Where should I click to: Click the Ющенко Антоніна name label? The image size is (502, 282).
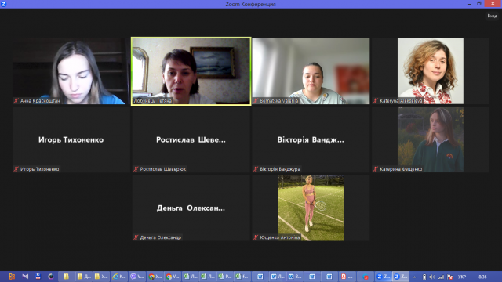coord(280,237)
